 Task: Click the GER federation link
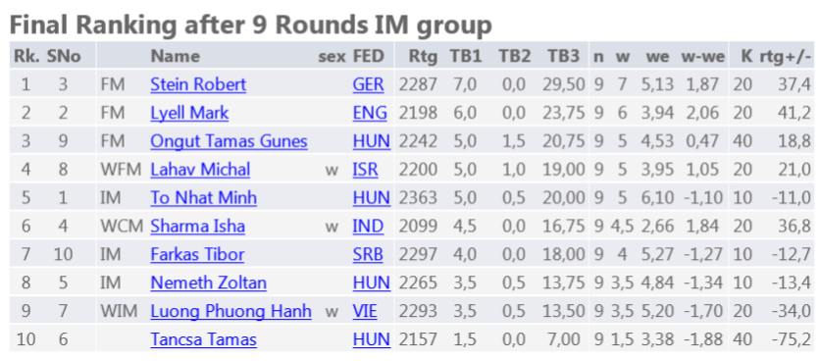tap(368, 84)
